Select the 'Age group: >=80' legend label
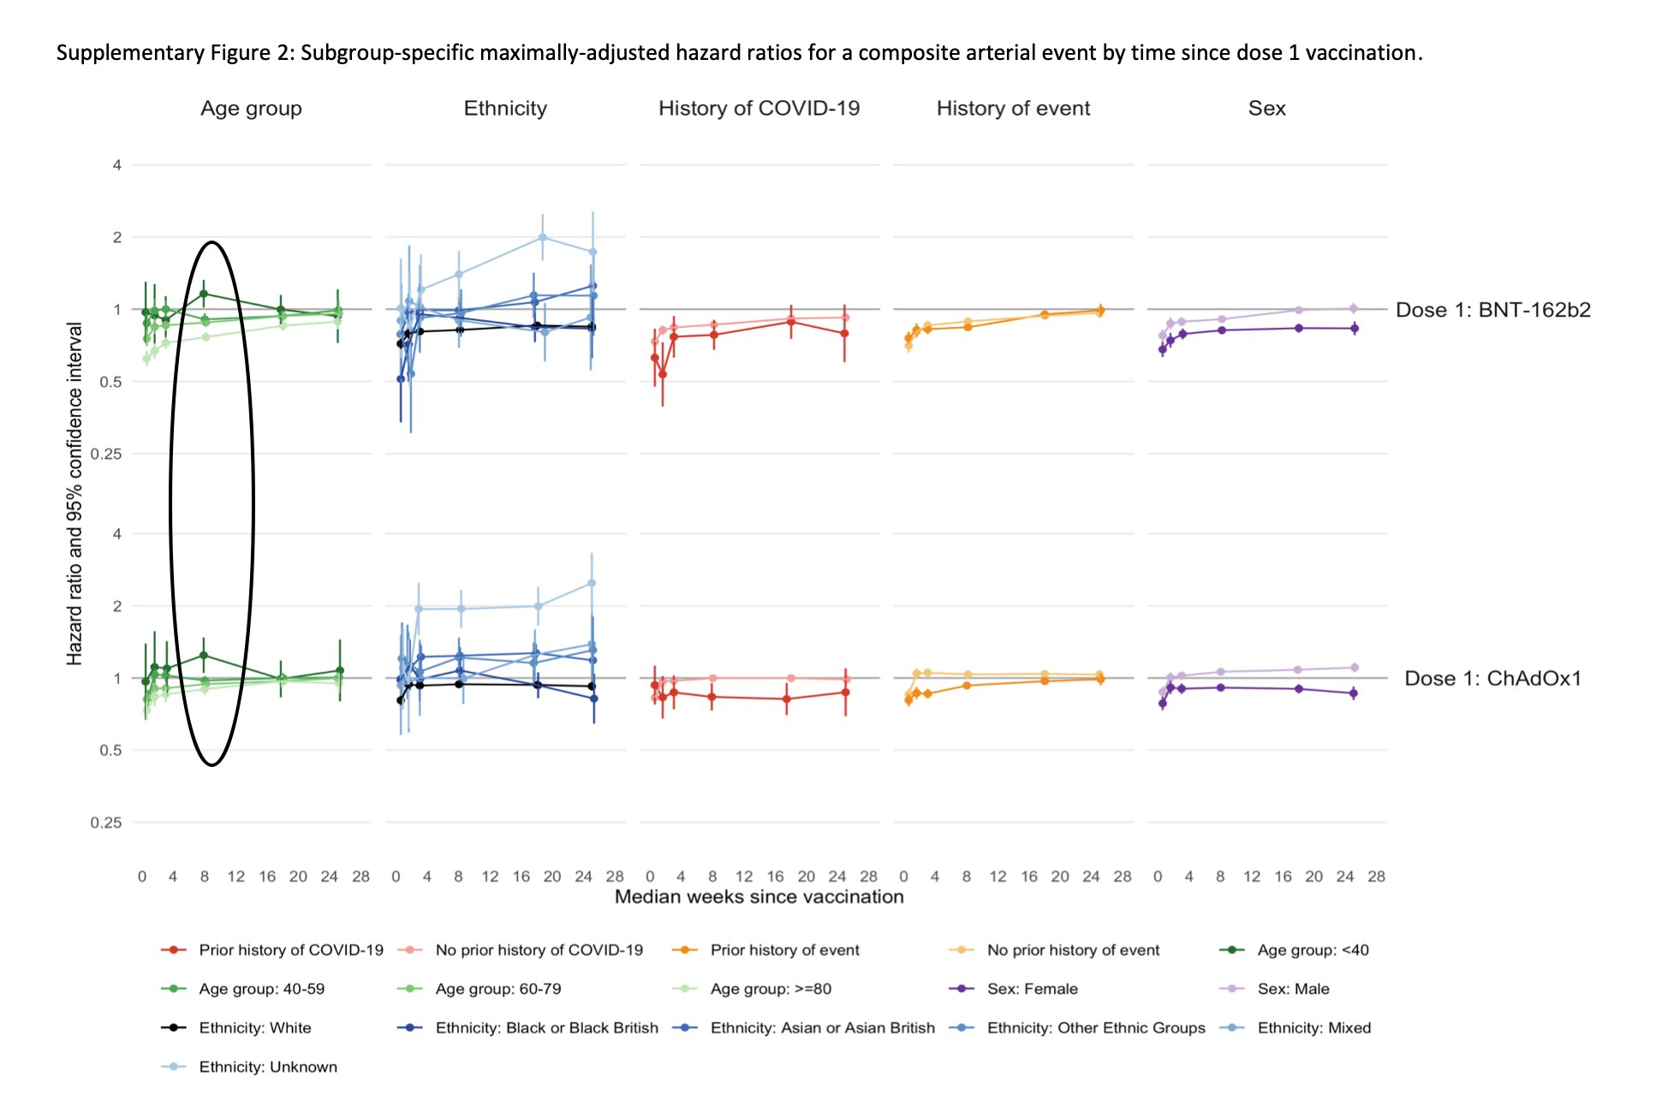 click(771, 989)
